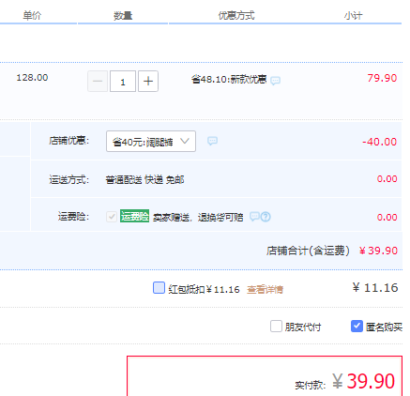This screenshot has width=410, height=396.
Task: Click comment icon next to store discount dropdown
Action: pyautogui.click(x=212, y=141)
